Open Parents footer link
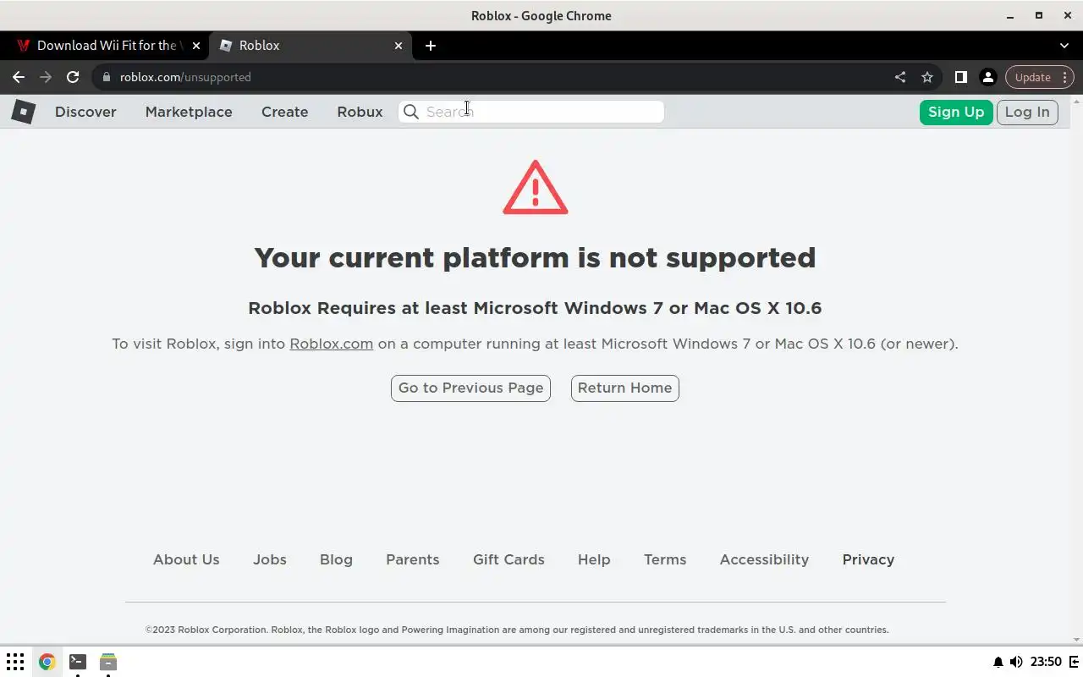The width and height of the screenshot is (1083, 677). pyautogui.click(x=413, y=559)
